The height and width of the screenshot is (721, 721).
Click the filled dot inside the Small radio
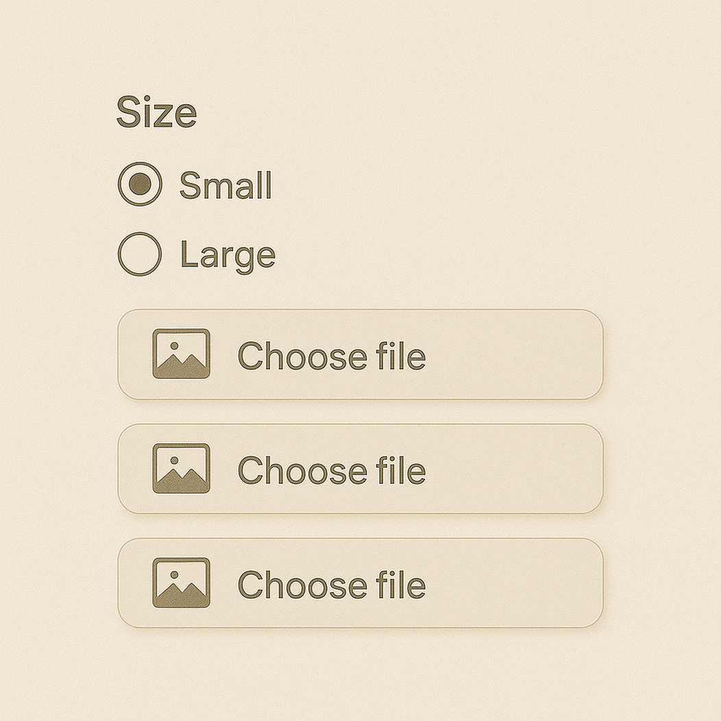coord(140,184)
